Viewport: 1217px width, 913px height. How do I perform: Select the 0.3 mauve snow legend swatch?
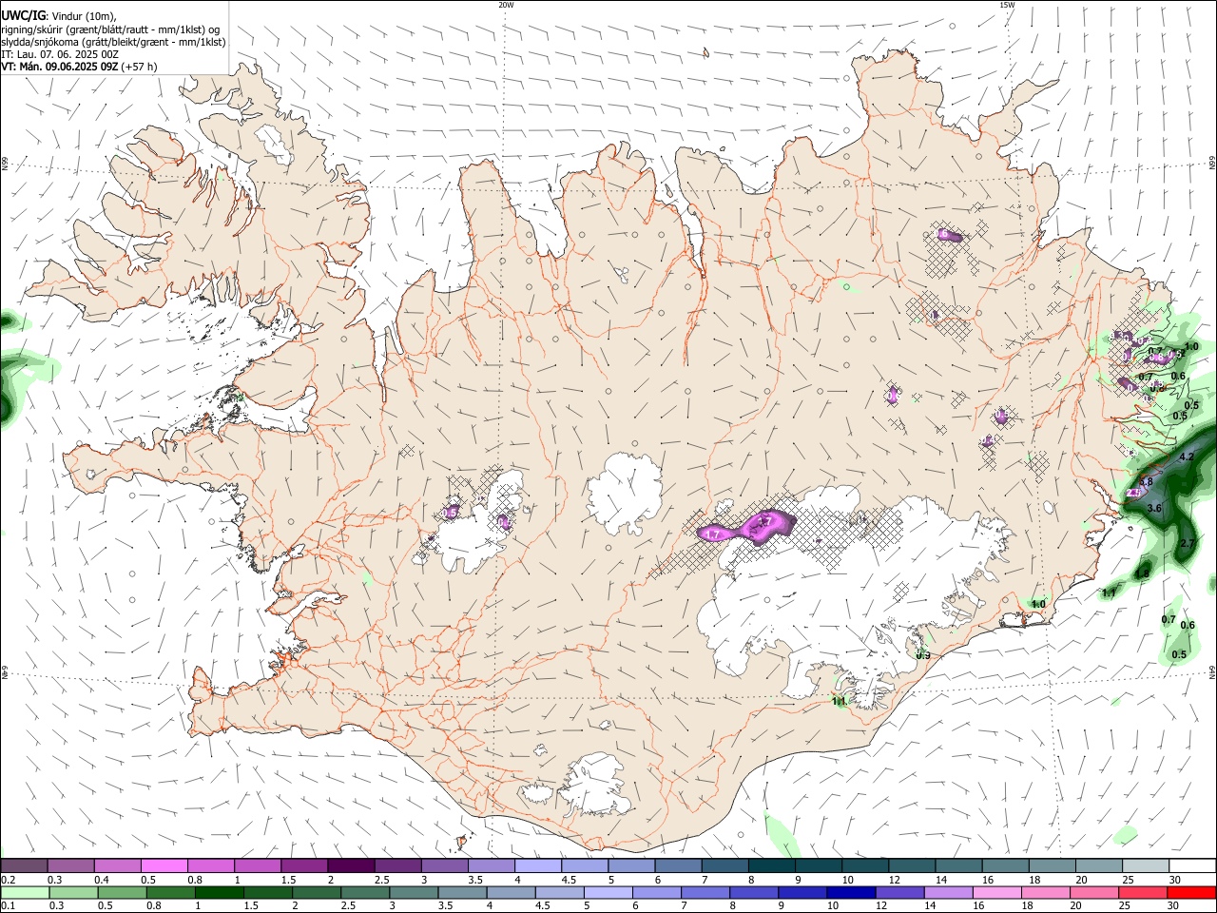[71, 865]
